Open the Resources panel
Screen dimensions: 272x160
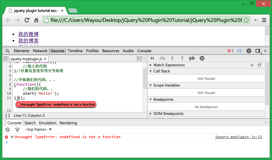[x=111, y=51]
